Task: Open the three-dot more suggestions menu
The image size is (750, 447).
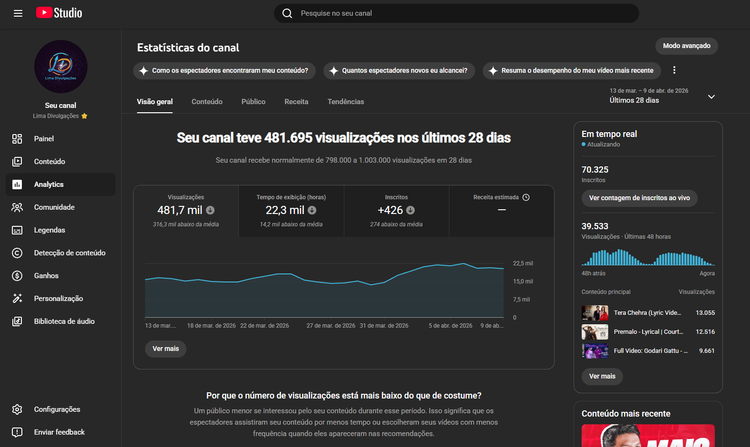Action: point(674,70)
